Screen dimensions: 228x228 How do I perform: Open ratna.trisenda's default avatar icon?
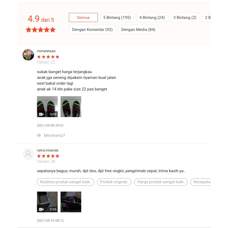pyautogui.click(x=28, y=154)
